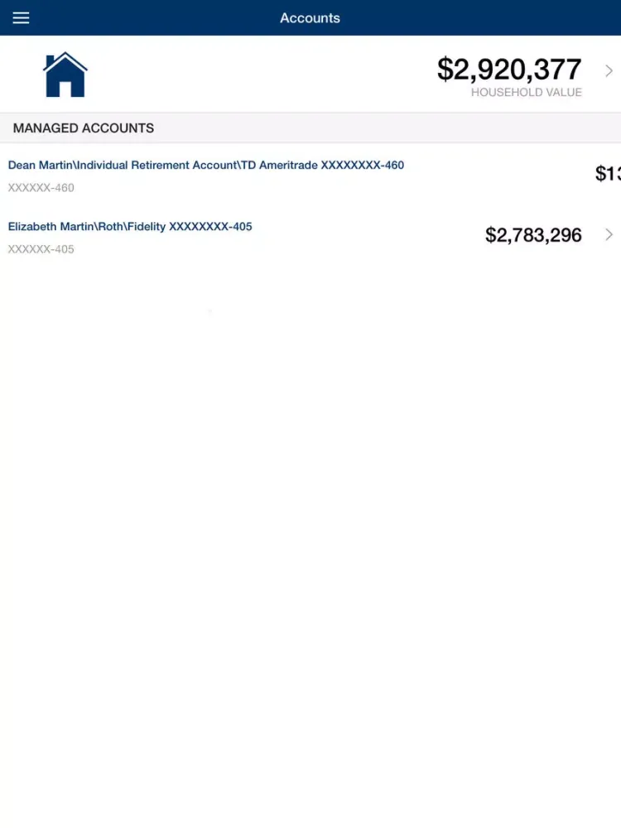
Task: Click the Individual Retirement Account text
Action: (156, 166)
